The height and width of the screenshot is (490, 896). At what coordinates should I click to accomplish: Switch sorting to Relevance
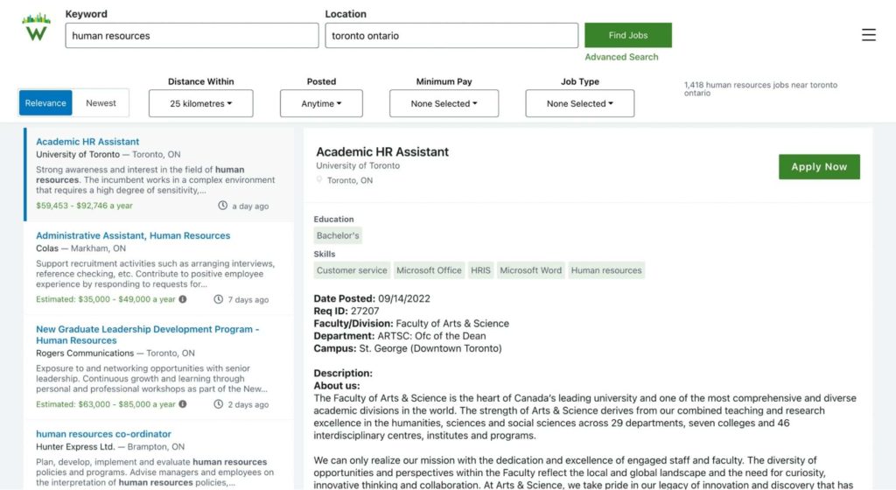click(x=45, y=102)
